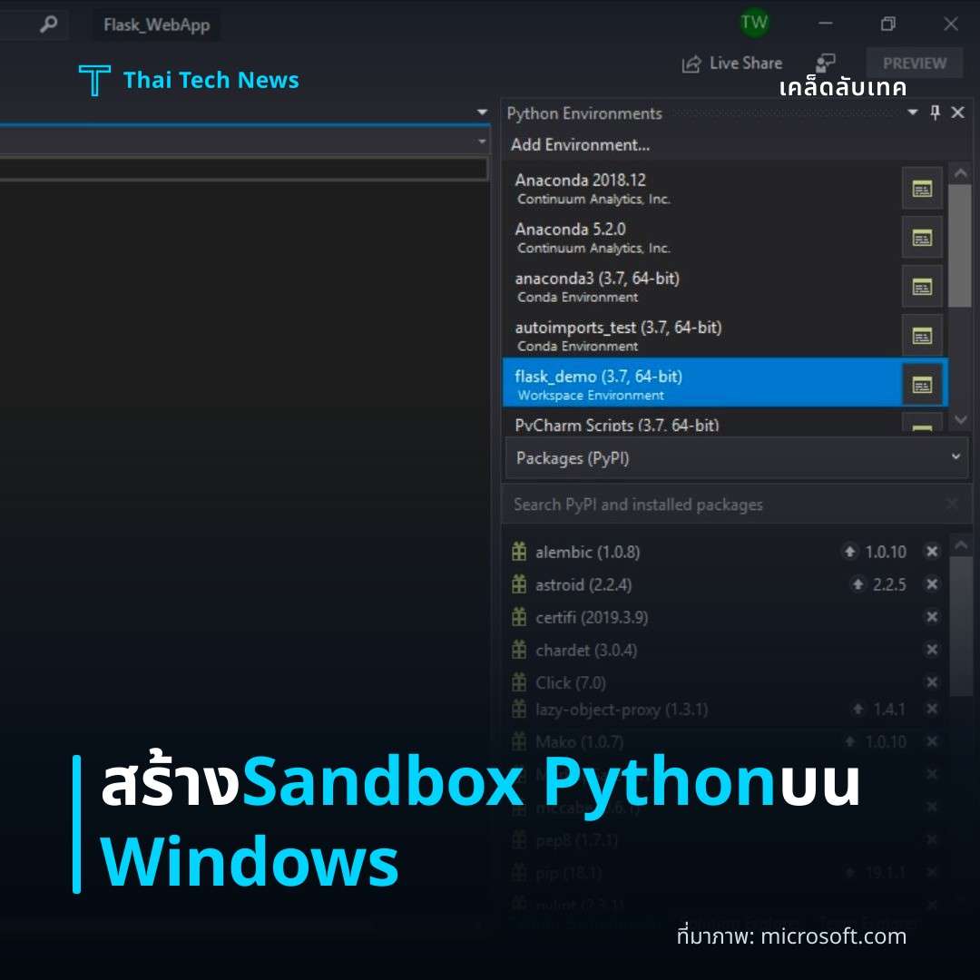Image resolution: width=980 pixels, height=980 pixels.
Task: Close the Python Environments panel
Action: [957, 113]
